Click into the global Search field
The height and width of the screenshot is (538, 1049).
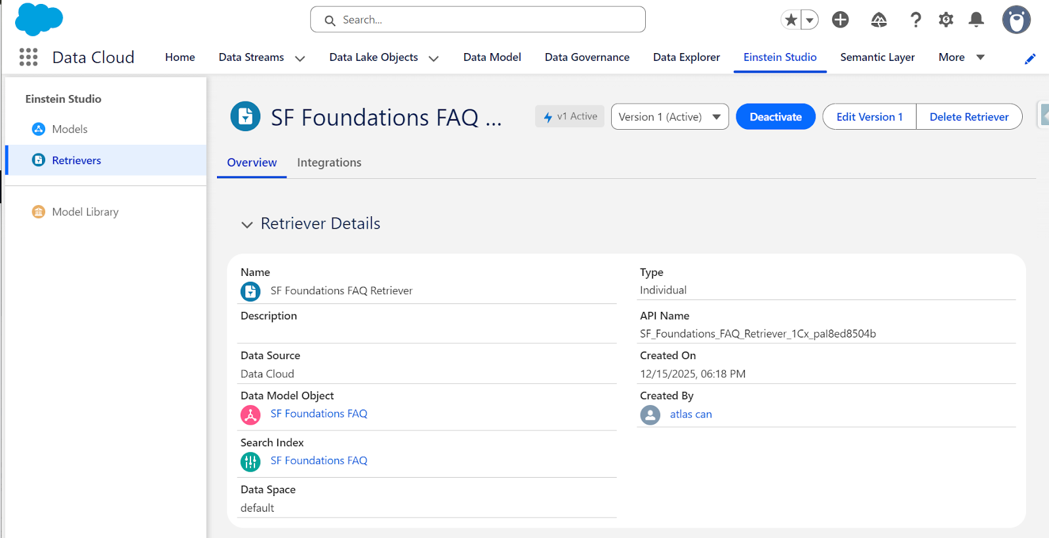(x=485, y=20)
